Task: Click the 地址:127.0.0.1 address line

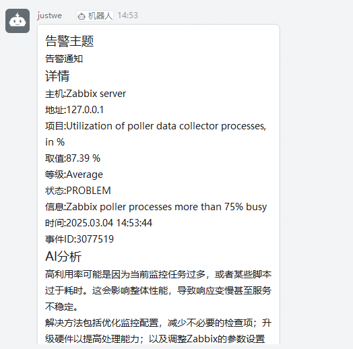Action: [x=75, y=110]
